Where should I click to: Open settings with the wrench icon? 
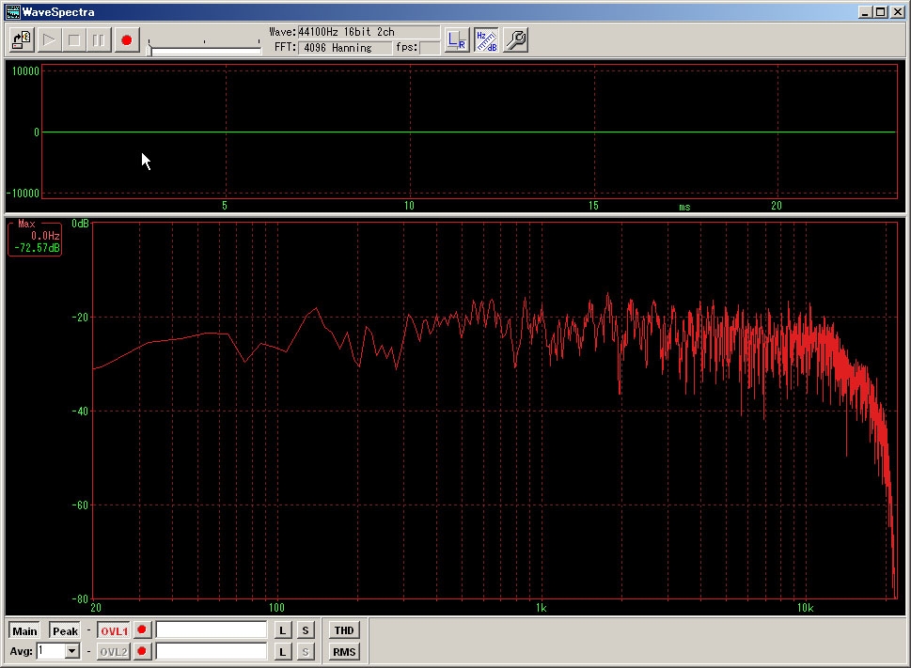pos(515,40)
